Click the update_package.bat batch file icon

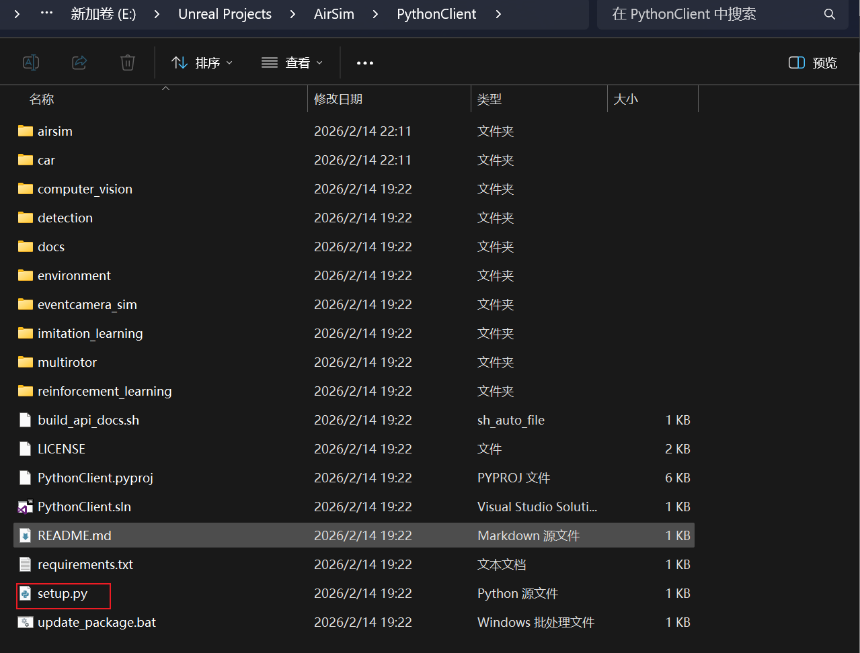(26, 622)
